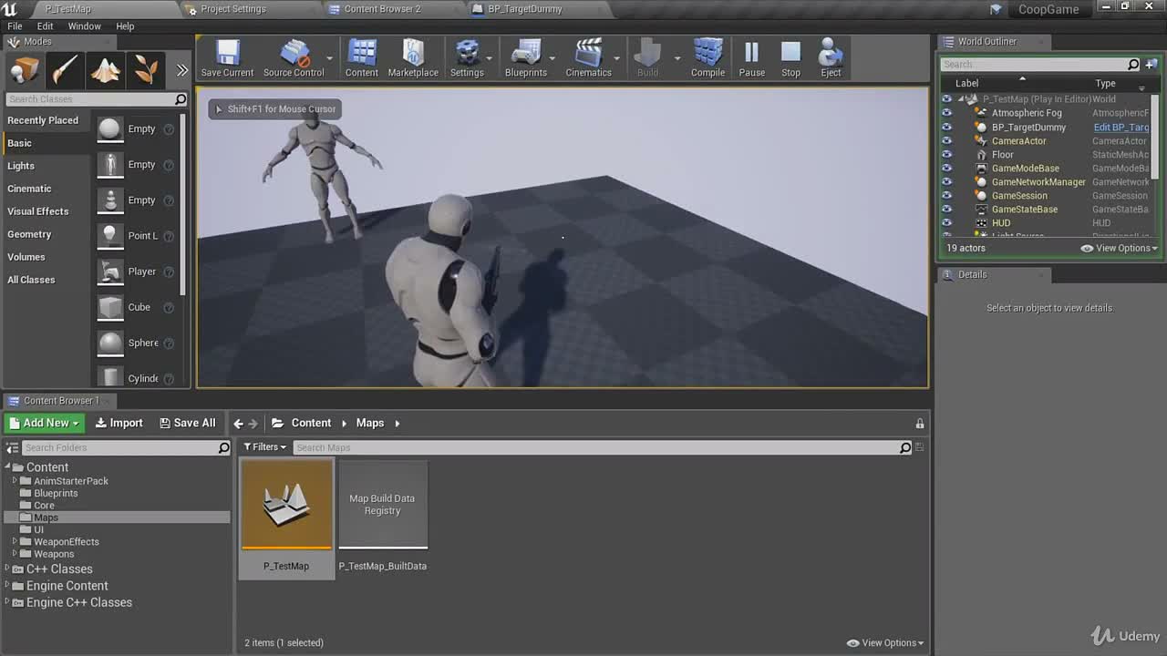The width and height of the screenshot is (1167, 656).
Task: Open the Edit BP_TargetDummy link
Action: coord(1121,128)
